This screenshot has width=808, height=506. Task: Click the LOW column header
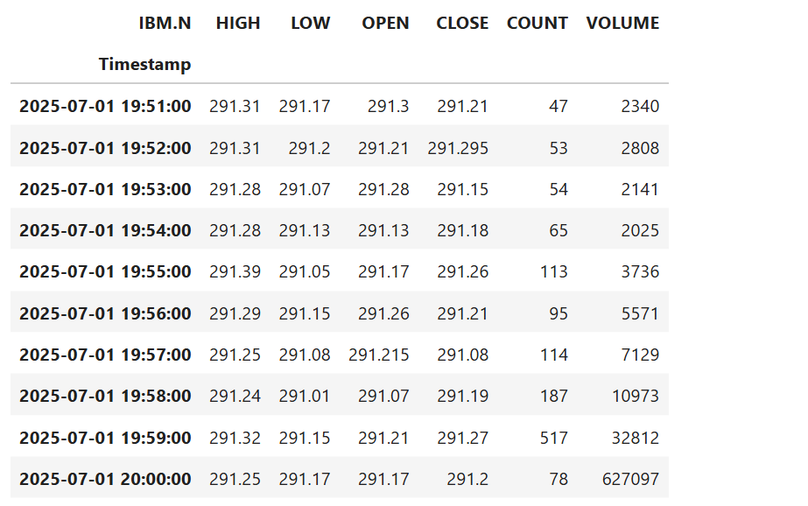coord(310,23)
